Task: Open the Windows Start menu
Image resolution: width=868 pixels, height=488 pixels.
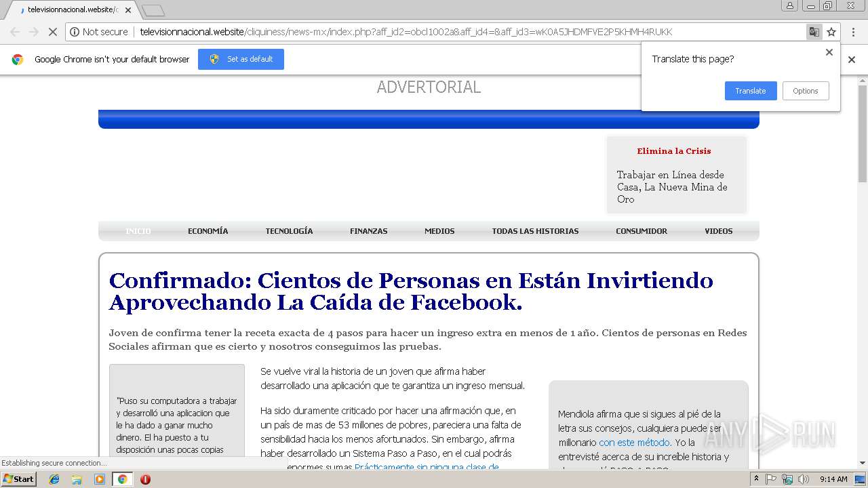Action: click(x=19, y=479)
